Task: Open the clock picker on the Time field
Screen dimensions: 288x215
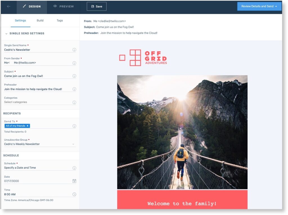Action: click(x=74, y=194)
